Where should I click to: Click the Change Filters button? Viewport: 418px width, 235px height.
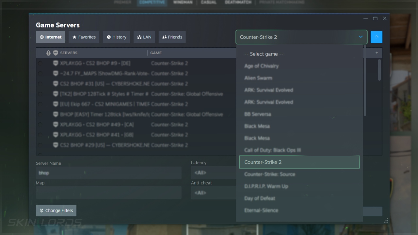tap(56, 211)
